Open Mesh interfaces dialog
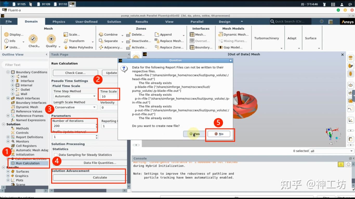 (198, 34)
